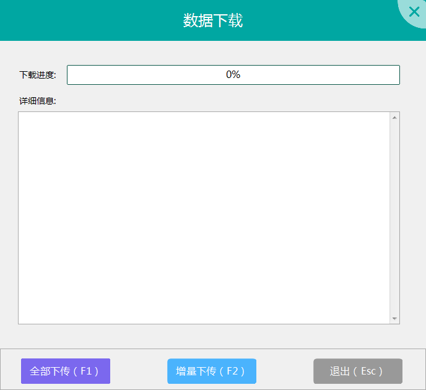Select the 详细信息: label
This screenshot has width=426, height=390.
[38, 101]
